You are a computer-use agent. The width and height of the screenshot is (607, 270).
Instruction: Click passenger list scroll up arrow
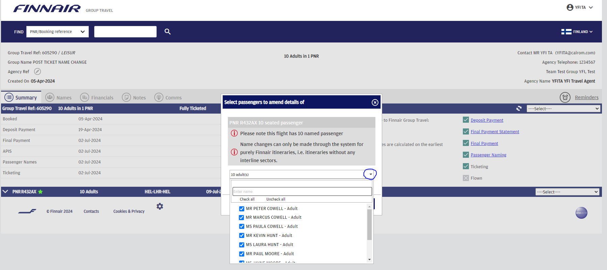tap(369, 206)
